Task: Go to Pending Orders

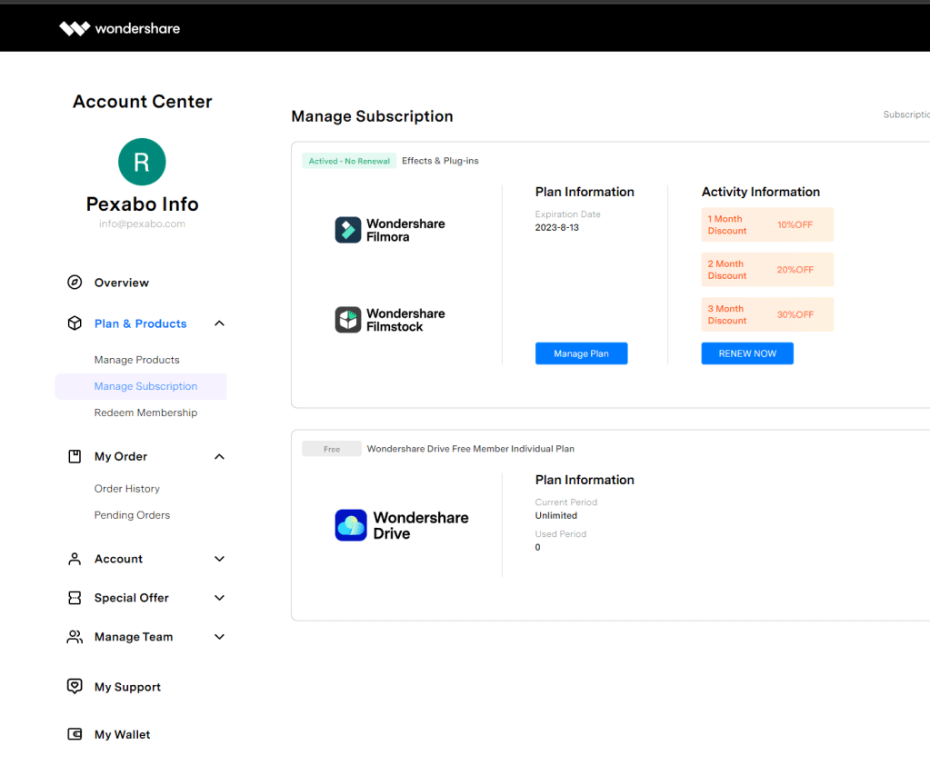Action: pyautogui.click(x=132, y=515)
